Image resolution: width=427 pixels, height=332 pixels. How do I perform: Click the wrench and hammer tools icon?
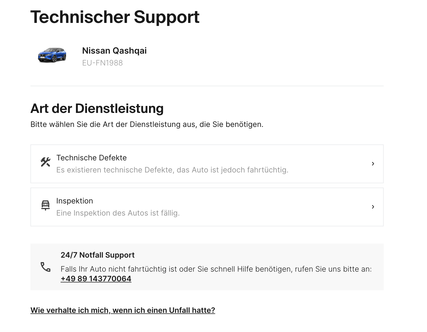tap(45, 162)
